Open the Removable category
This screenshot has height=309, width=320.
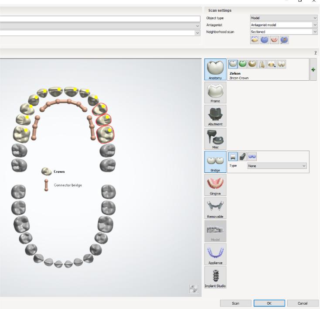click(215, 208)
